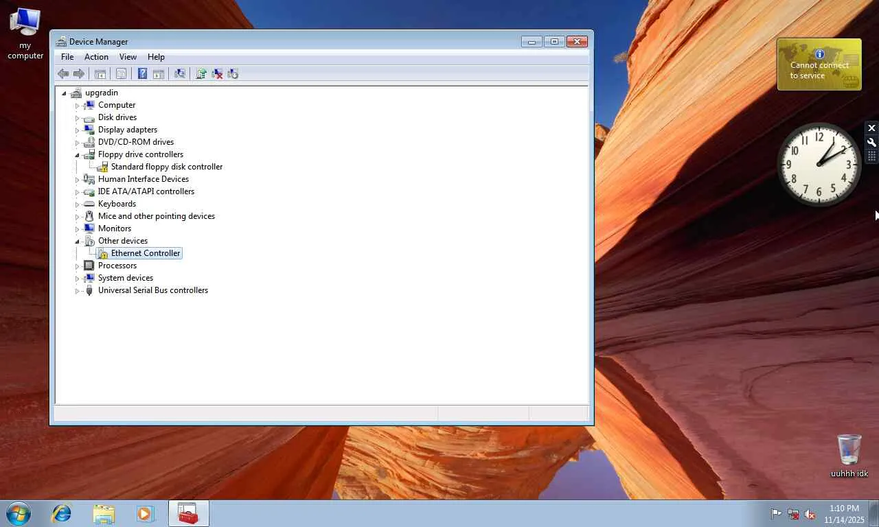Image resolution: width=879 pixels, height=527 pixels.
Task: Select the 'my computer' desktop icon
Action: 25,34
